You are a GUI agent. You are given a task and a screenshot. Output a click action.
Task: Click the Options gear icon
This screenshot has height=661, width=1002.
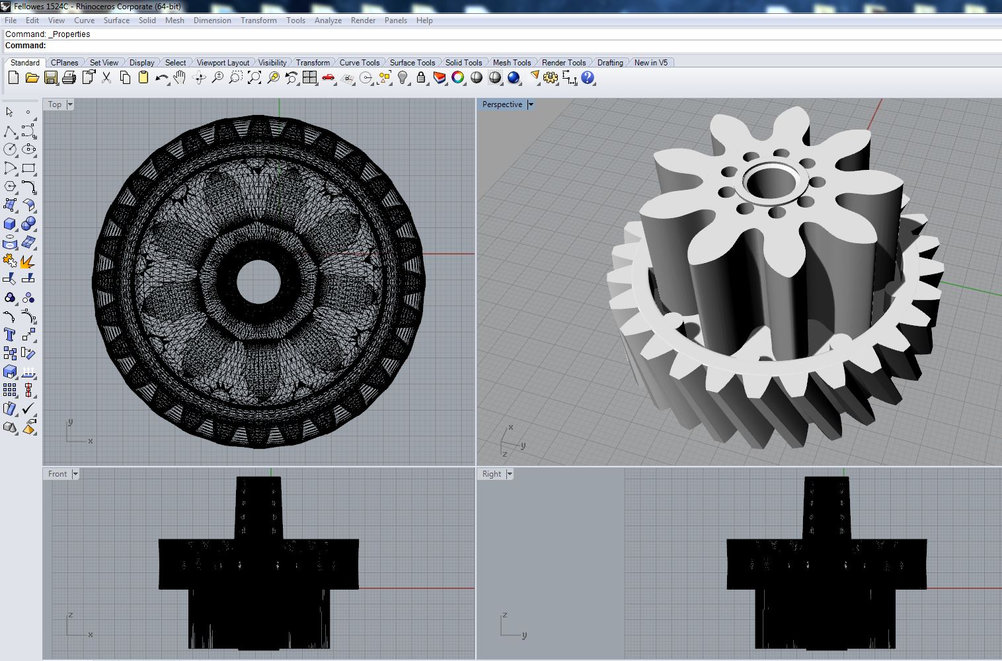tap(551, 78)
